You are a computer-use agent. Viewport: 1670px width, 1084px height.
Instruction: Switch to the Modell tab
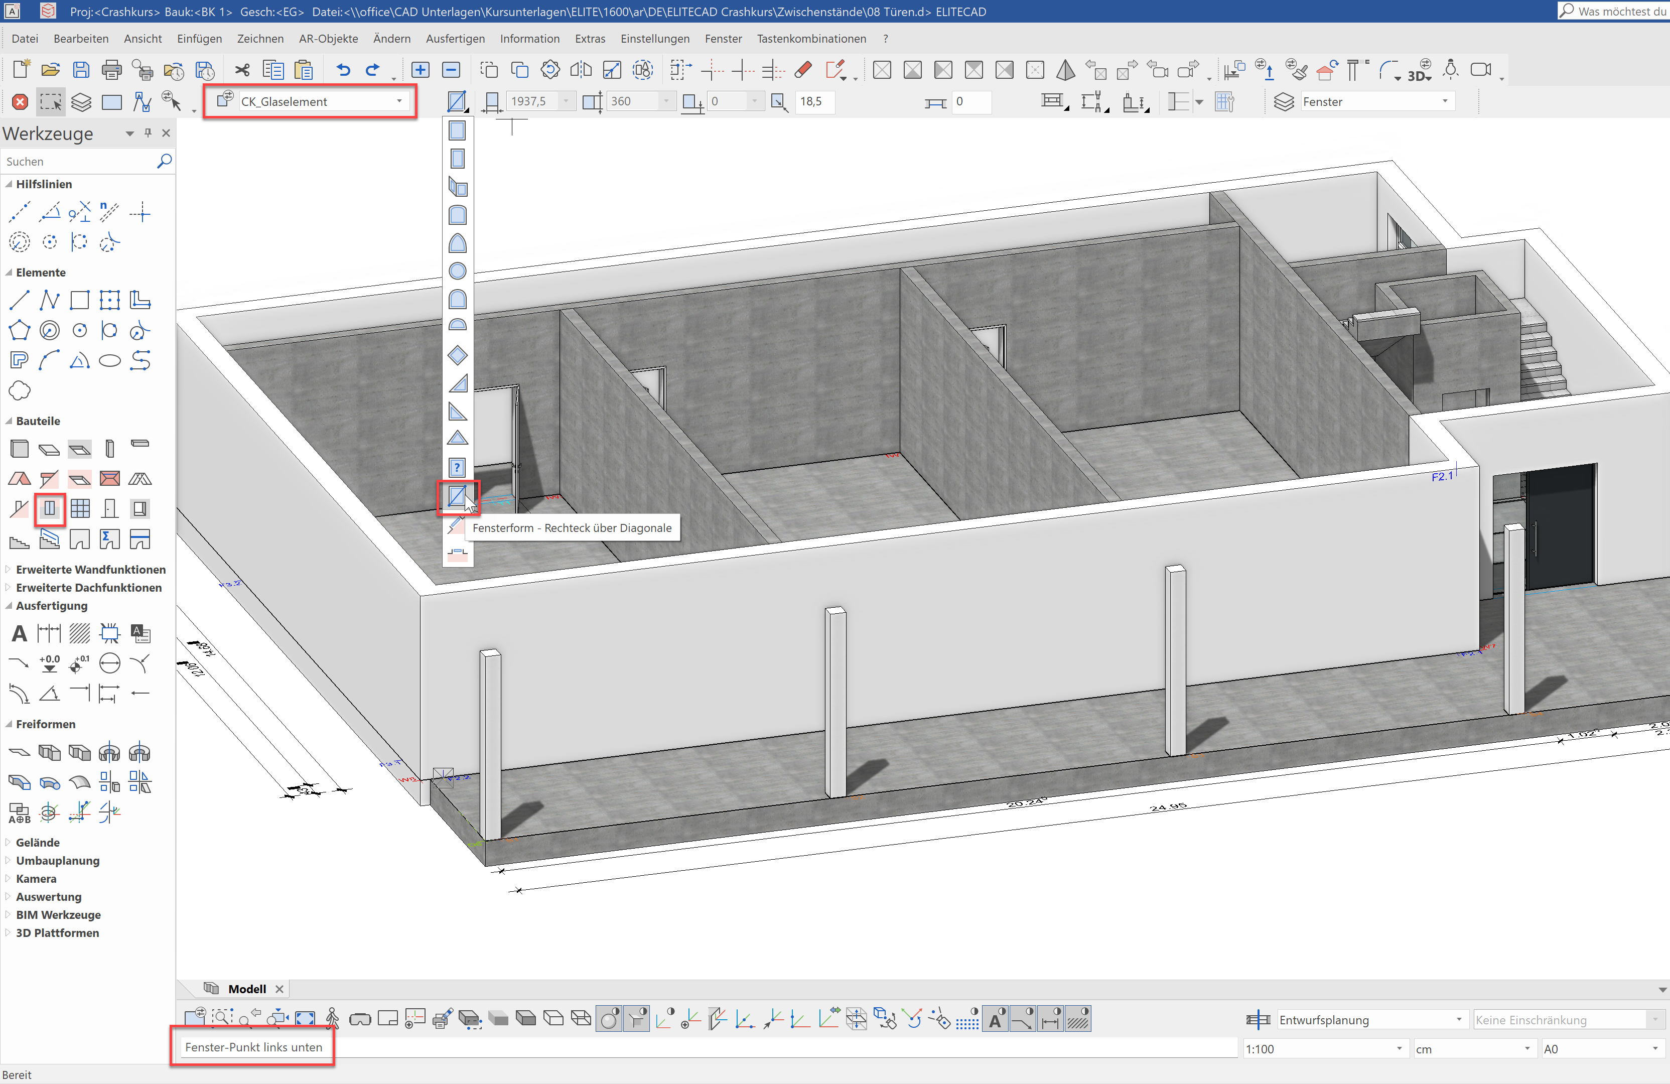[x=247, y=989]
